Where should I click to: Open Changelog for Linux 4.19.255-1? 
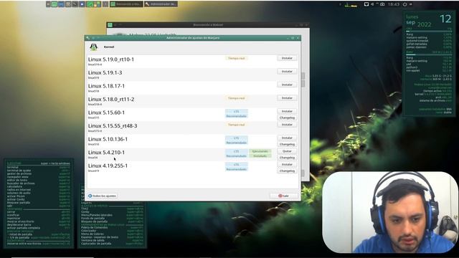tap(287, 171)
